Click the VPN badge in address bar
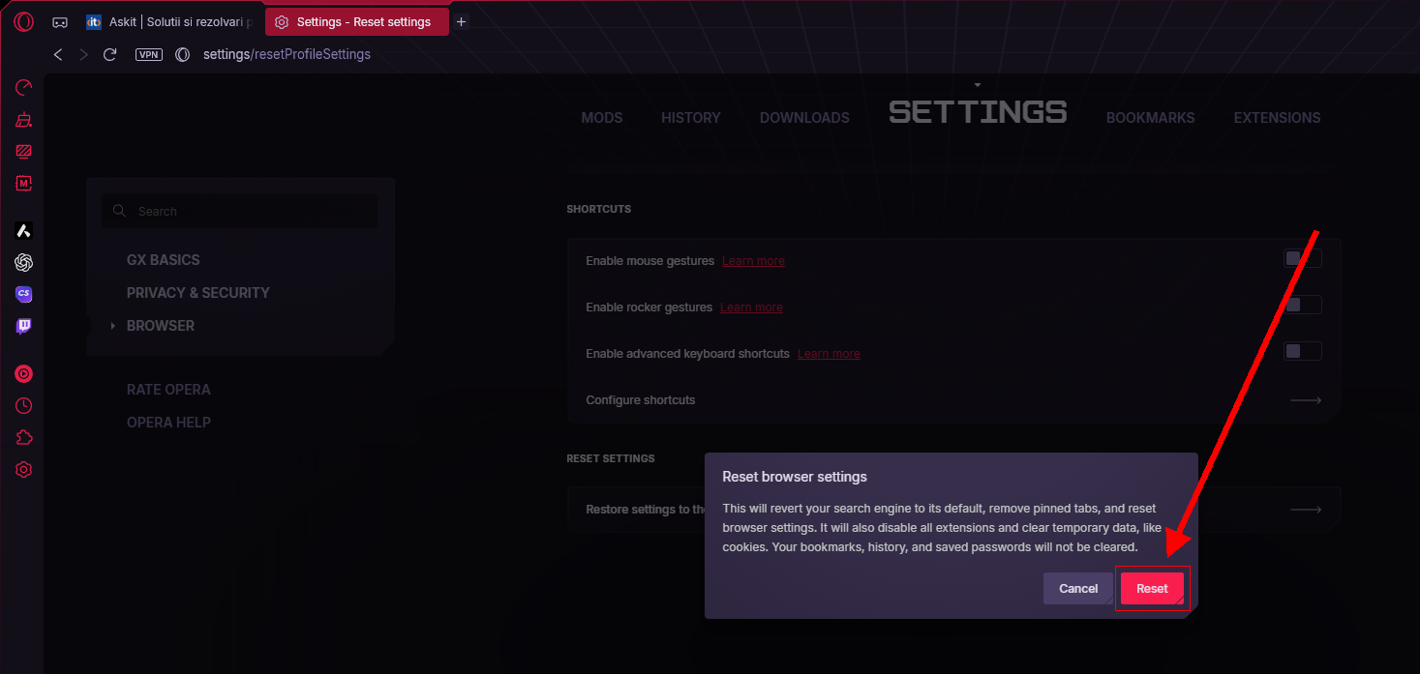Image resolution: width=1420 pixels, height=674 pixels. click(x=149, y=55)
